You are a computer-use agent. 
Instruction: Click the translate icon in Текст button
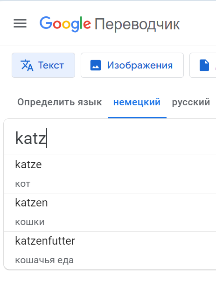(x=27, y=65)
